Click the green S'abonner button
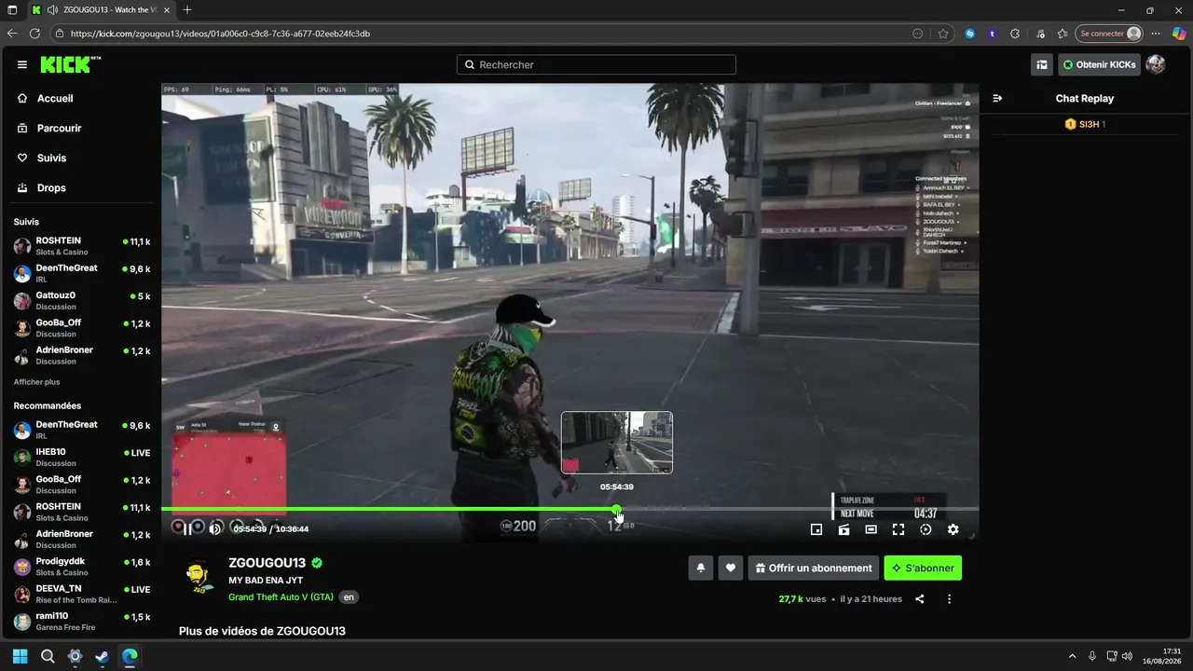The width and height of the screenshot is (1193, 671). (x=923, y=568)
